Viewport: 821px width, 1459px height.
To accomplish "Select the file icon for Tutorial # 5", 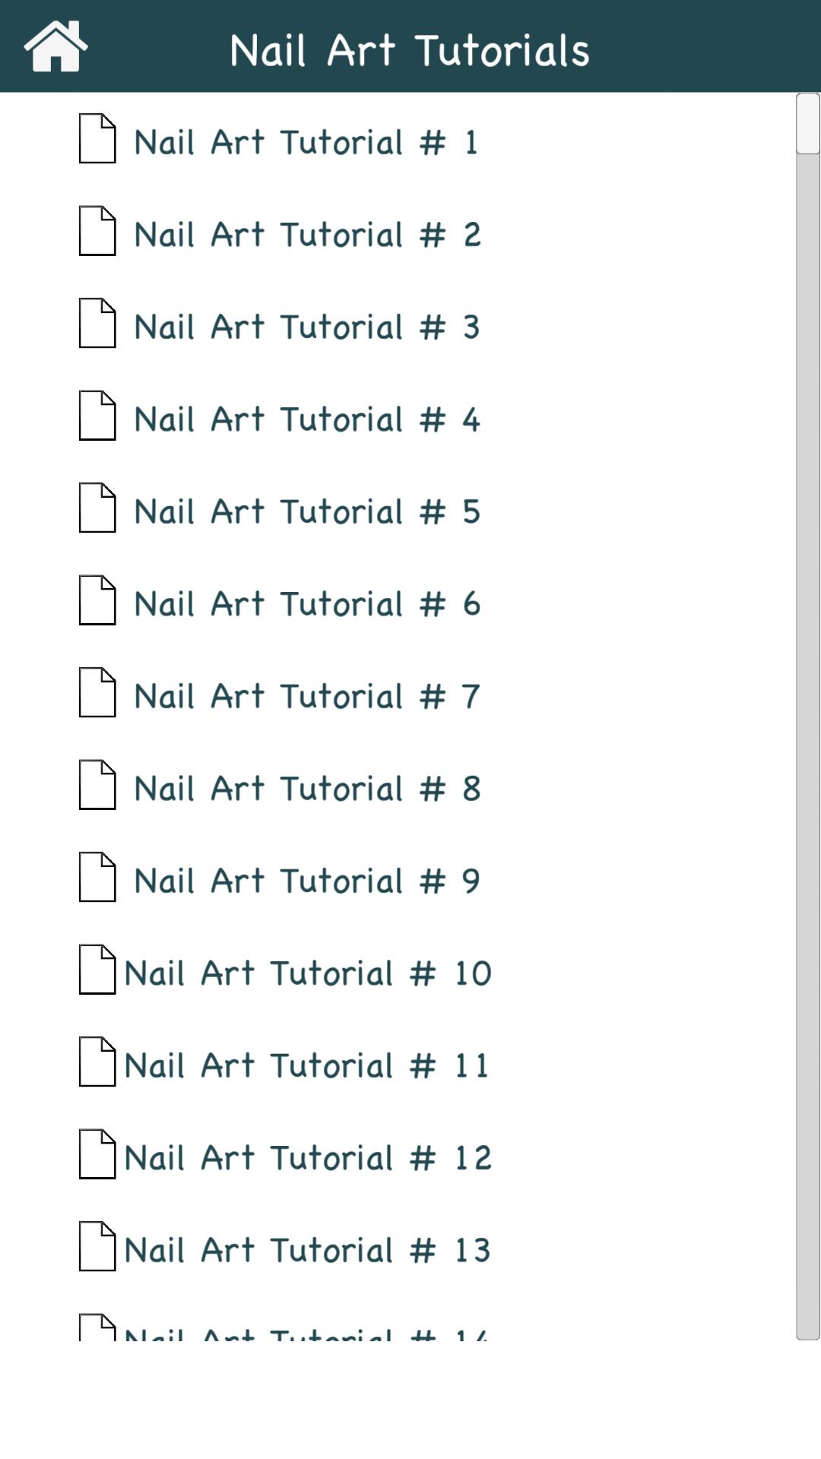I will [97, 508].
